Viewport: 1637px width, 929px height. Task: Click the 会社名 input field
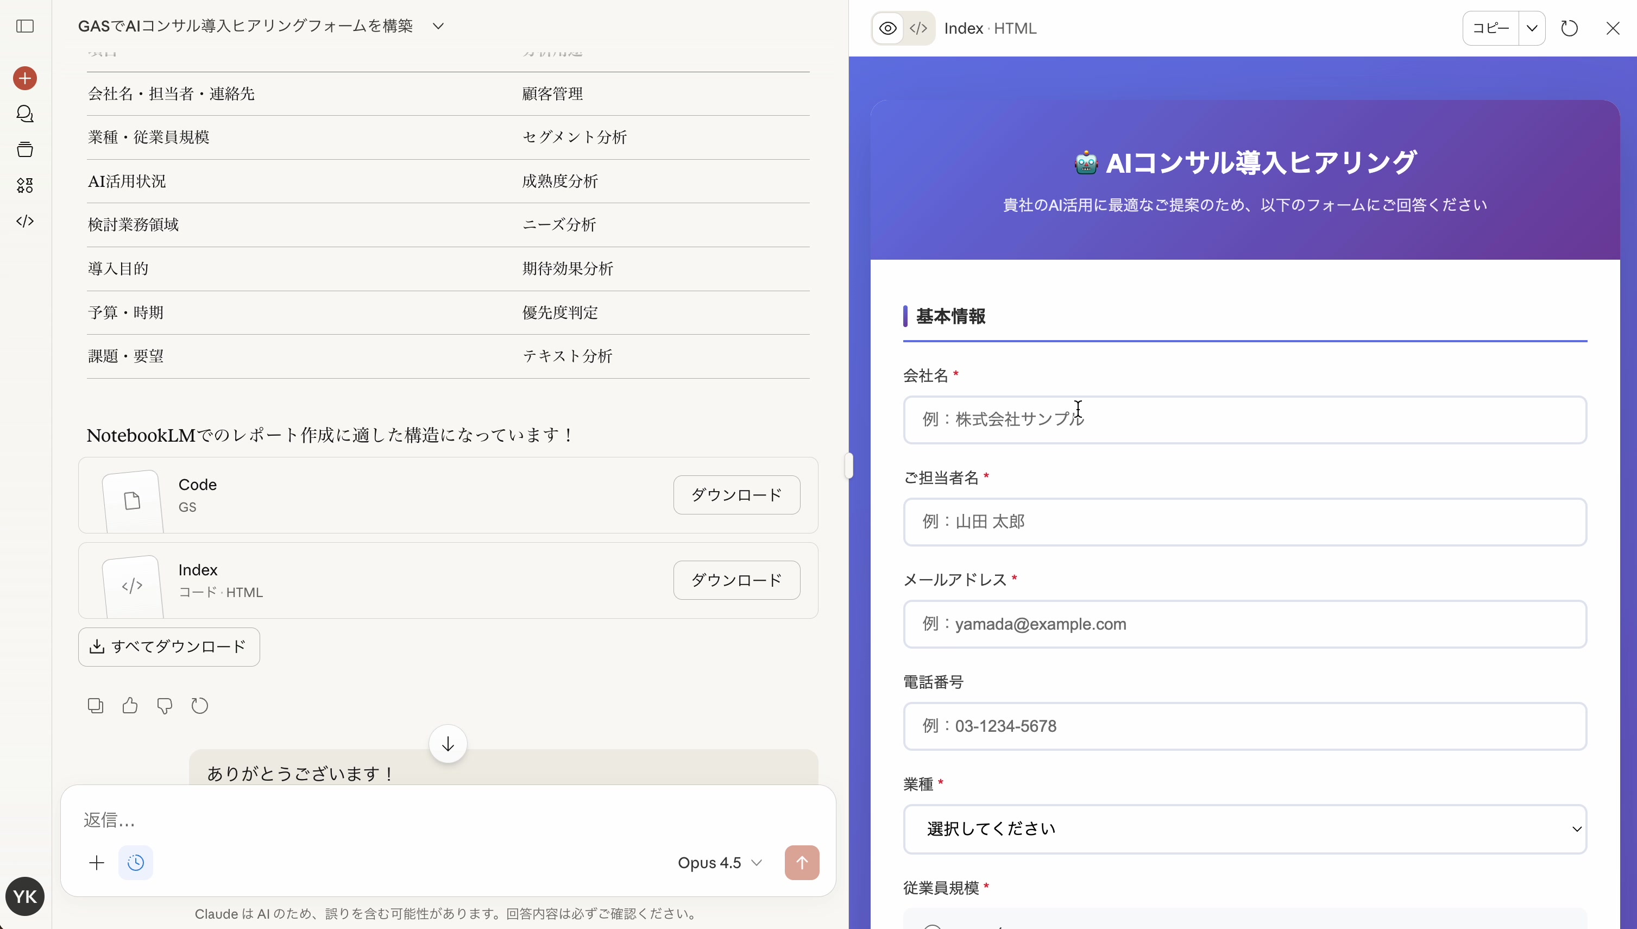1243,419
